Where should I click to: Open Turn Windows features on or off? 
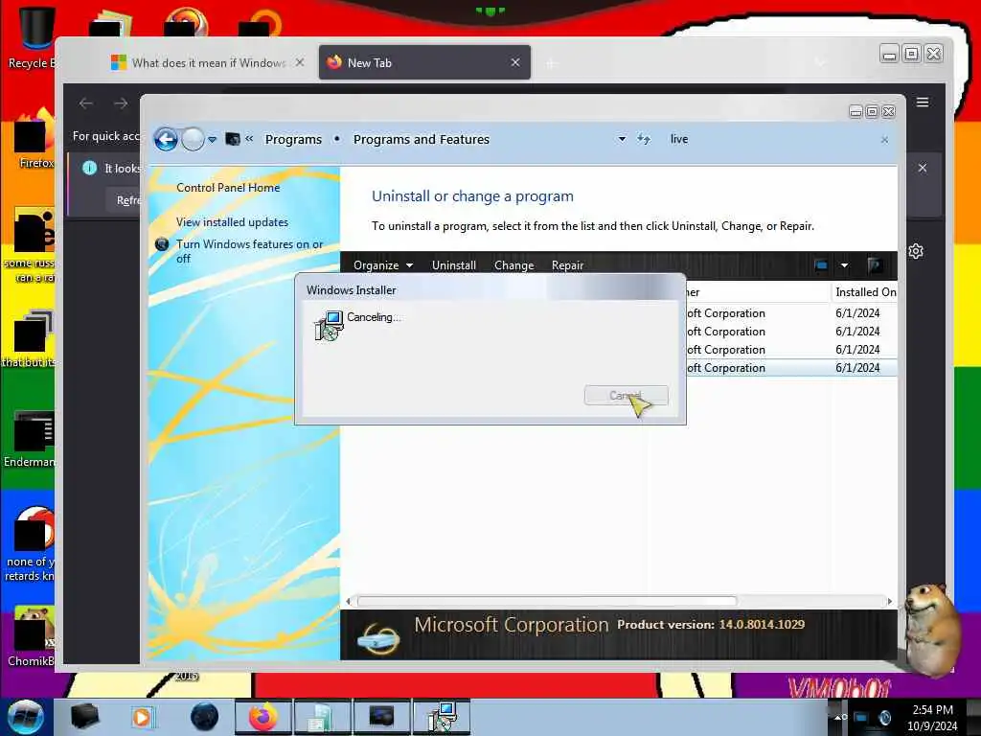point(249,251)
